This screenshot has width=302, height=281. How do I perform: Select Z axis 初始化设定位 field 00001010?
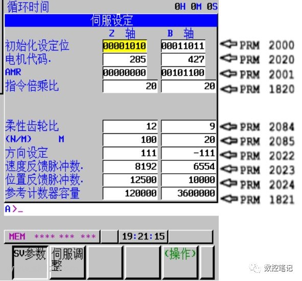pos(125,46)
